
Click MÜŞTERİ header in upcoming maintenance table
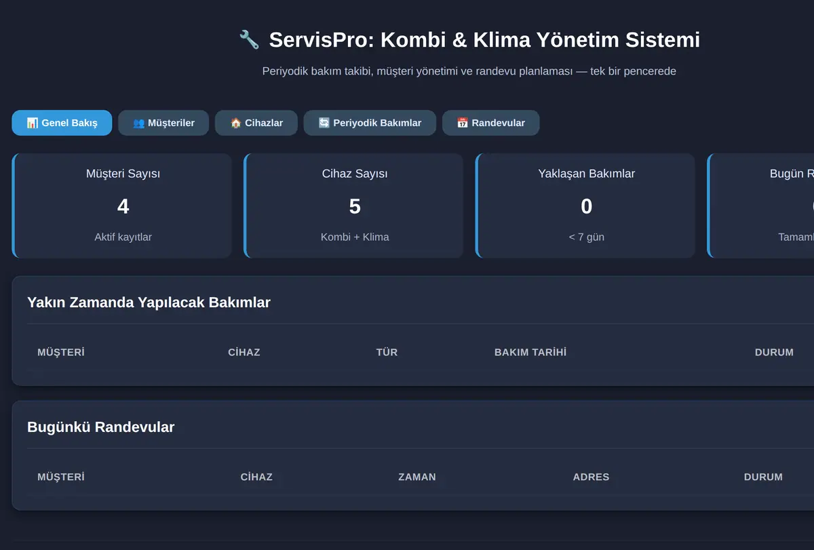coord(61,352)
